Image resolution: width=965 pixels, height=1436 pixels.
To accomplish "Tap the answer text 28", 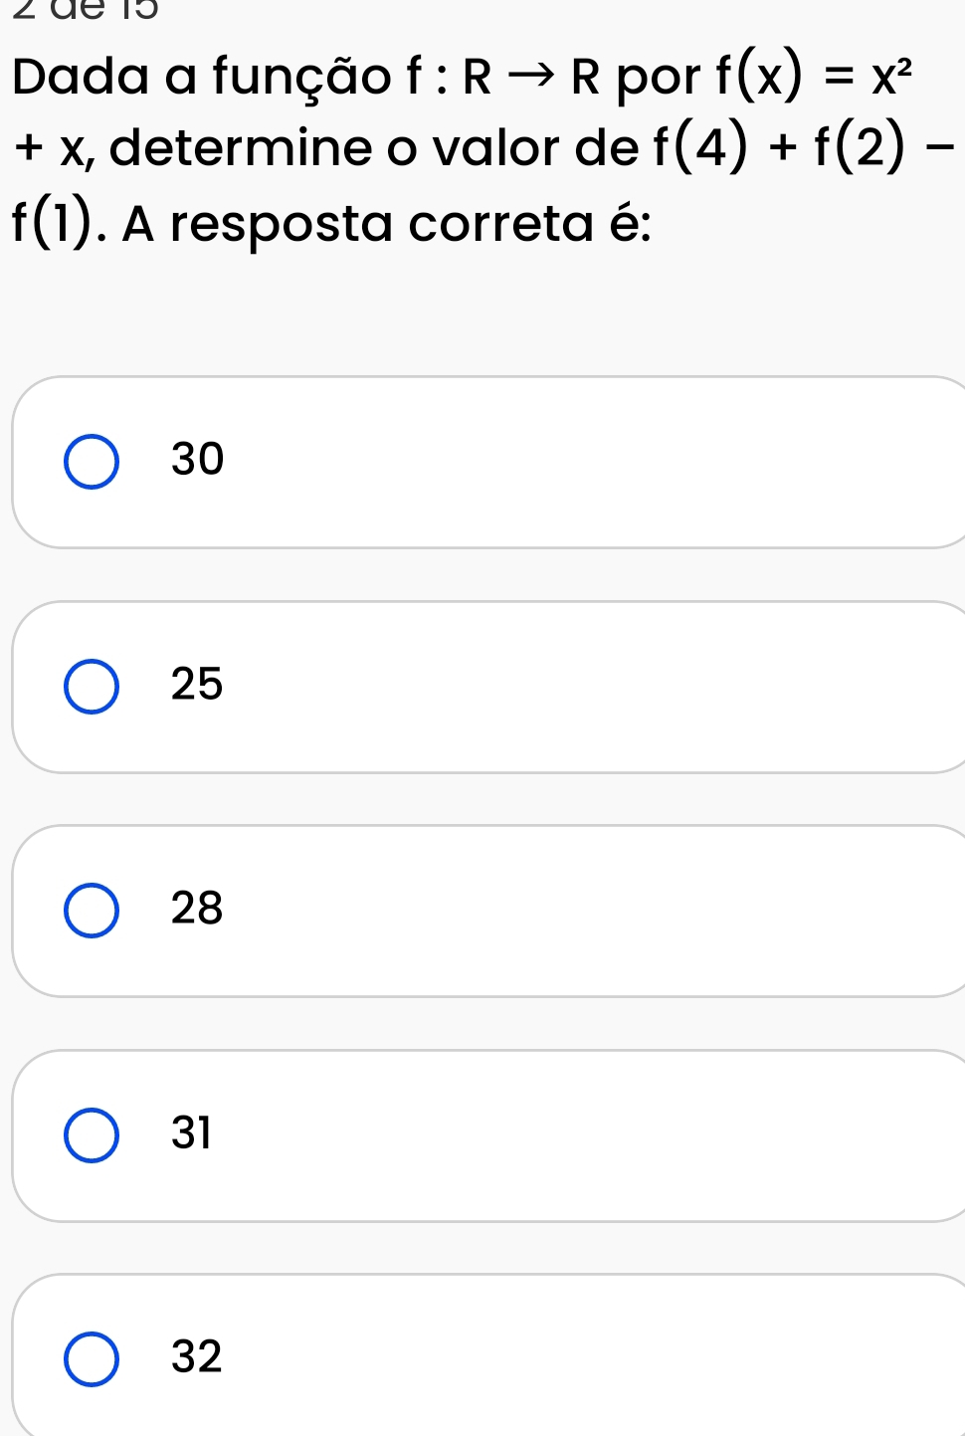I will pos(197,909).
